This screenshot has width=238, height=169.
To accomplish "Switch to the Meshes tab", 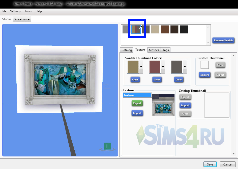I will (x=154, y=50).
